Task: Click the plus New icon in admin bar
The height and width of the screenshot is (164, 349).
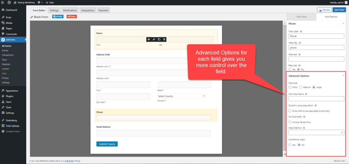Action: click(x=47, y=3)
